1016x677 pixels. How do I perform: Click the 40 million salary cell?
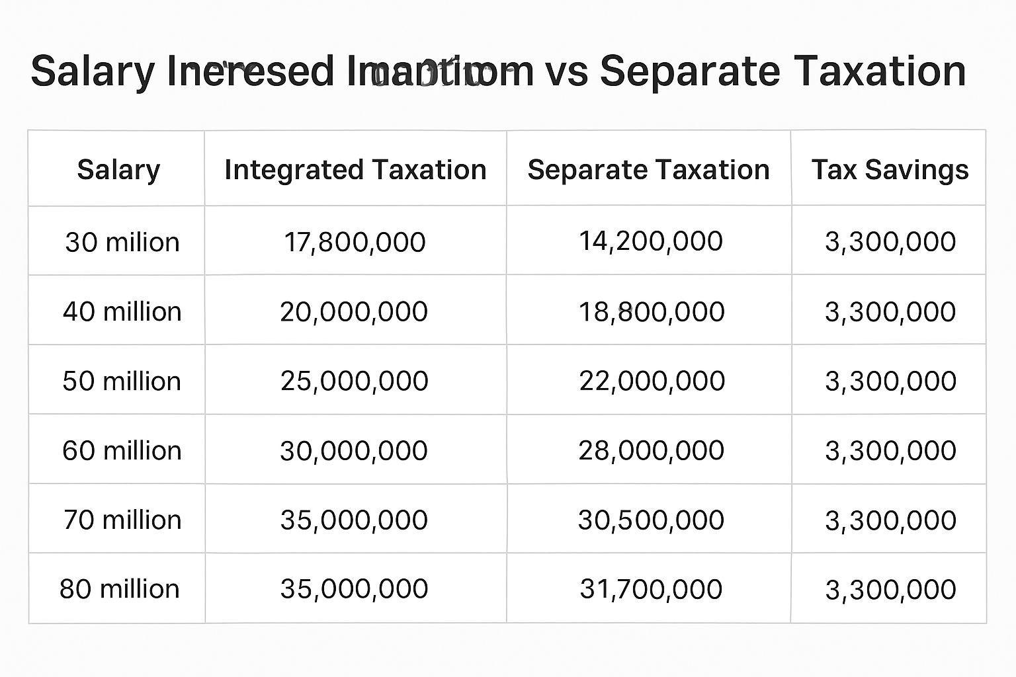[x=122, y=311]
